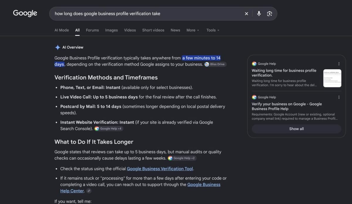Click Google icon on Waiting long time card
Screen dimensions: 352x204
coord(254,64)
